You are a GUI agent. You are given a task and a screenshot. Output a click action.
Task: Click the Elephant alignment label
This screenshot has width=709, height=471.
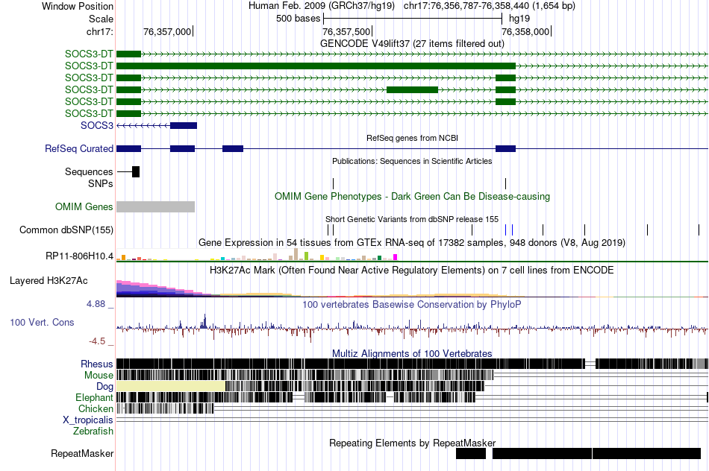coord(94,397)
